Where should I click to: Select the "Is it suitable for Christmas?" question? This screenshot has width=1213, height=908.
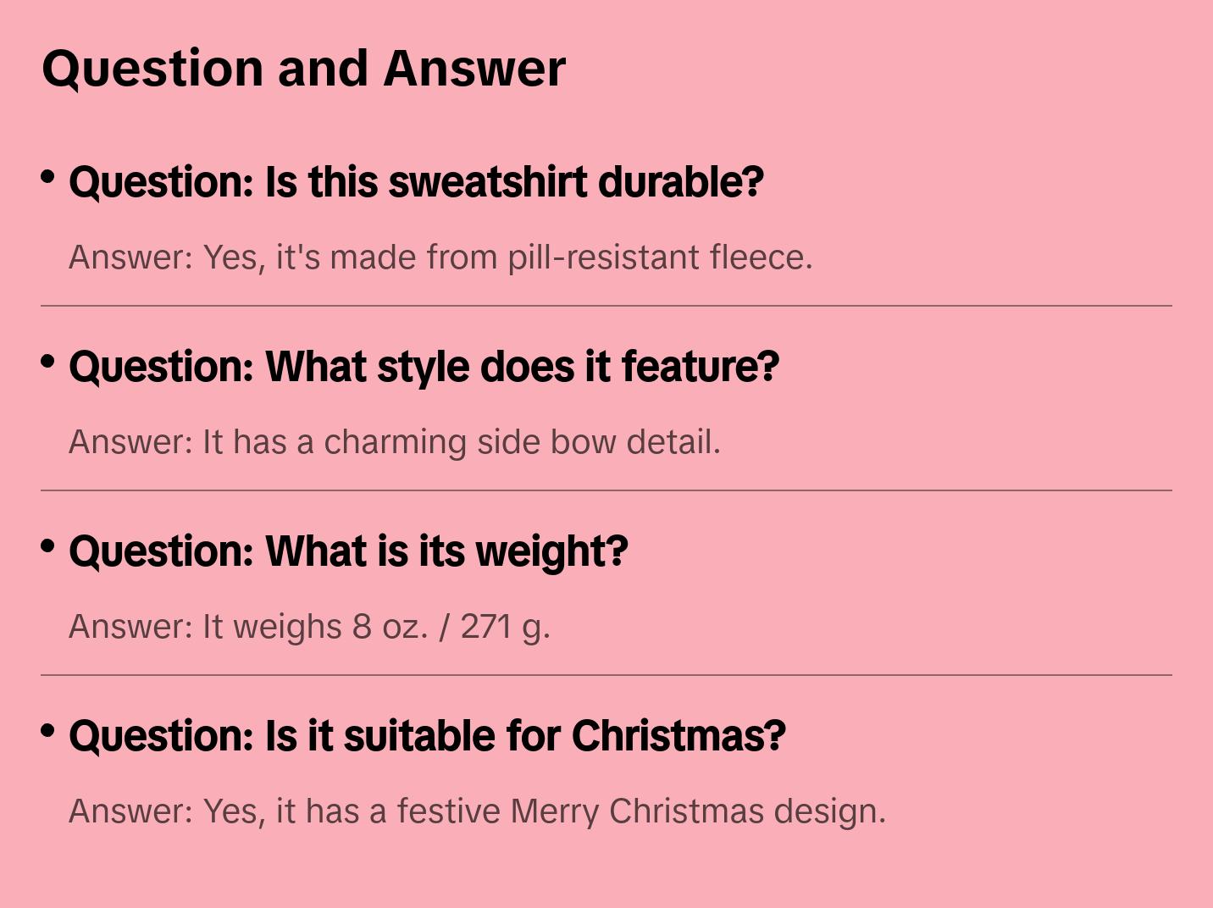[x=427, y=736]
